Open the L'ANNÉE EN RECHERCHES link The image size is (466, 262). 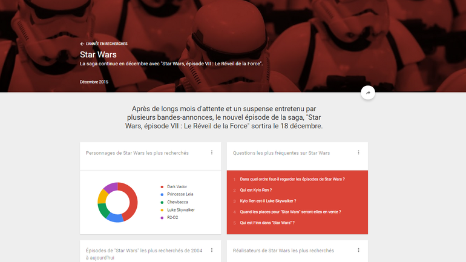click(x=107, y=44)
